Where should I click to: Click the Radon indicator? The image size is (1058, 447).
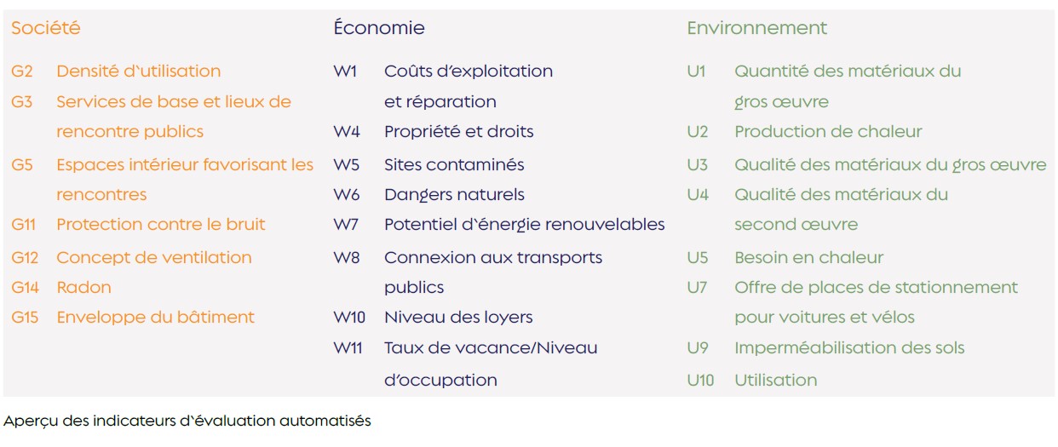click(83, 288)
